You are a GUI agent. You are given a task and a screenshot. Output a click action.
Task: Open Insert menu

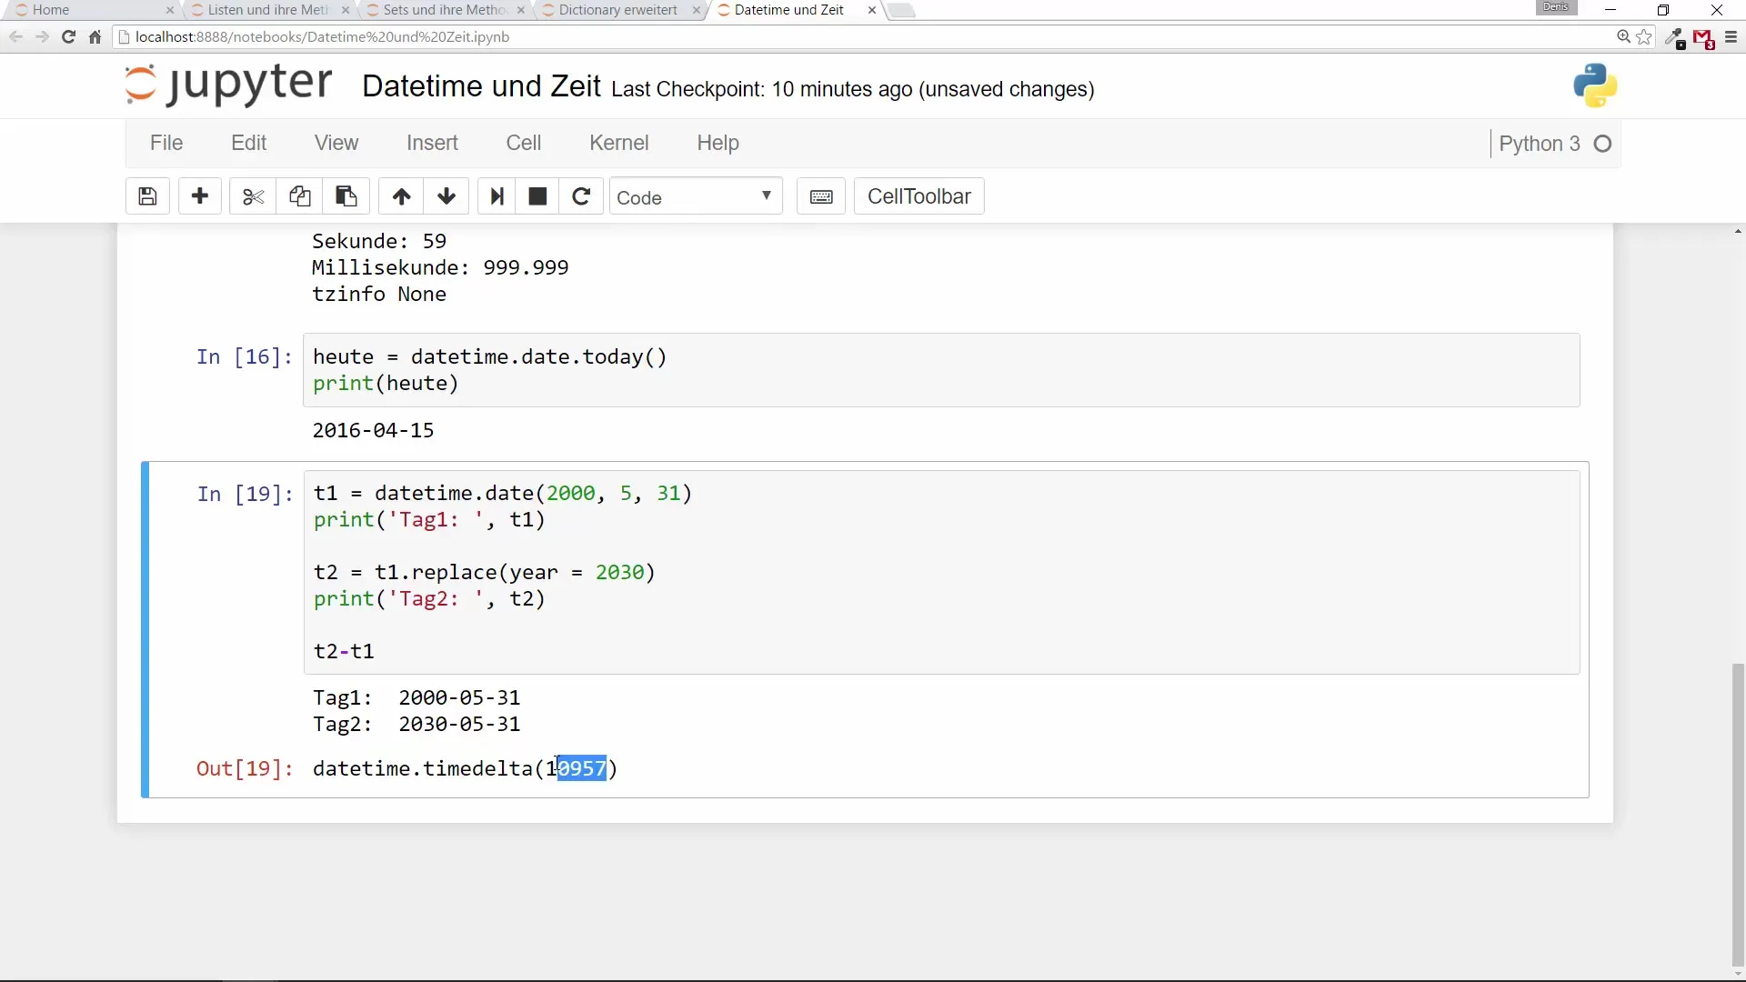pyautogui.click(x=432, y=143)
